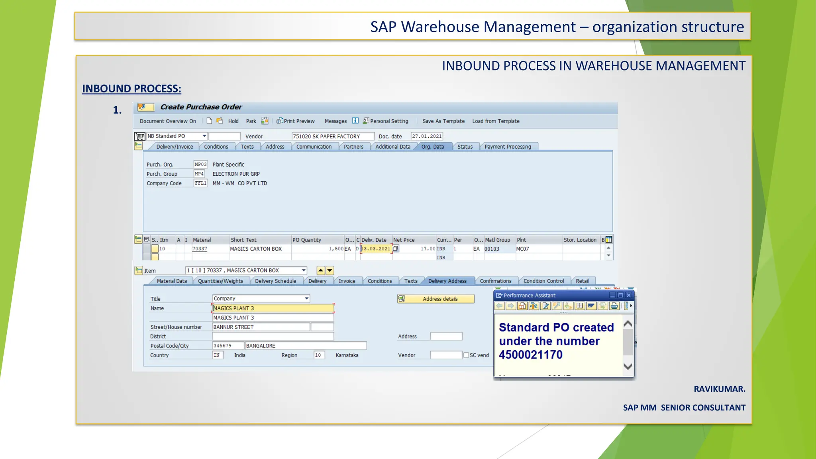This screenshot has width=816, height=459.
Task: Toggle the SC vend checkbox
Action: (x=466, y=355)
